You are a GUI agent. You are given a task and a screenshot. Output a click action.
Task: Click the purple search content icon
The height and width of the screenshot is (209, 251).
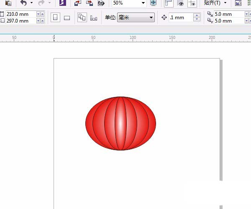tap(63, 3)
